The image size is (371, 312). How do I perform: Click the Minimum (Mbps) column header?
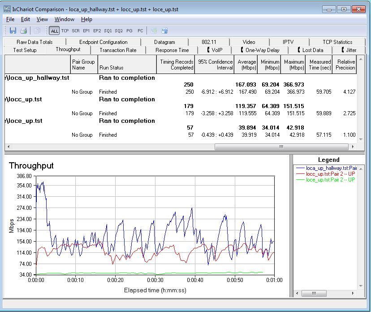click(269, 65)
